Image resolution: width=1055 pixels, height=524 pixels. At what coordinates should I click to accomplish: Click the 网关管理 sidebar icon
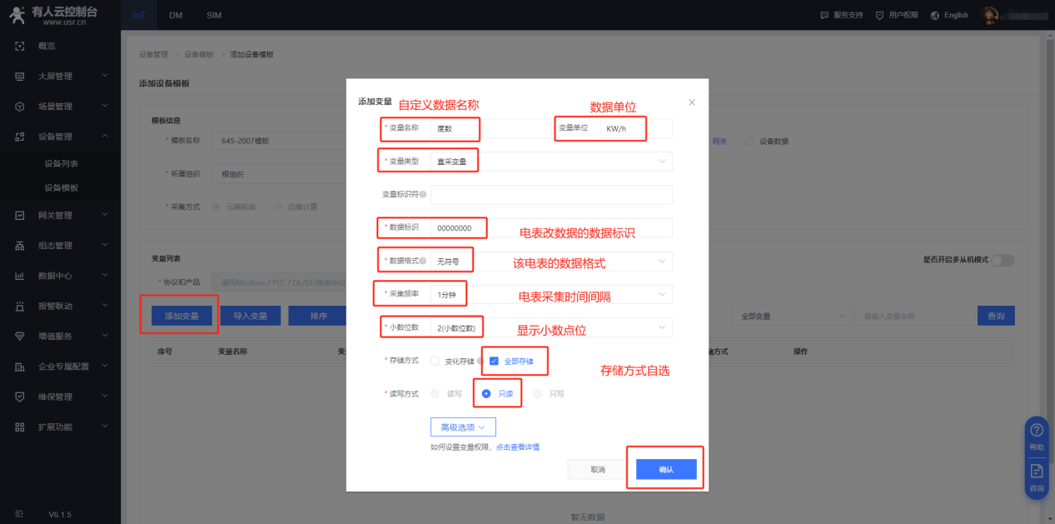(x=20, y=215)
